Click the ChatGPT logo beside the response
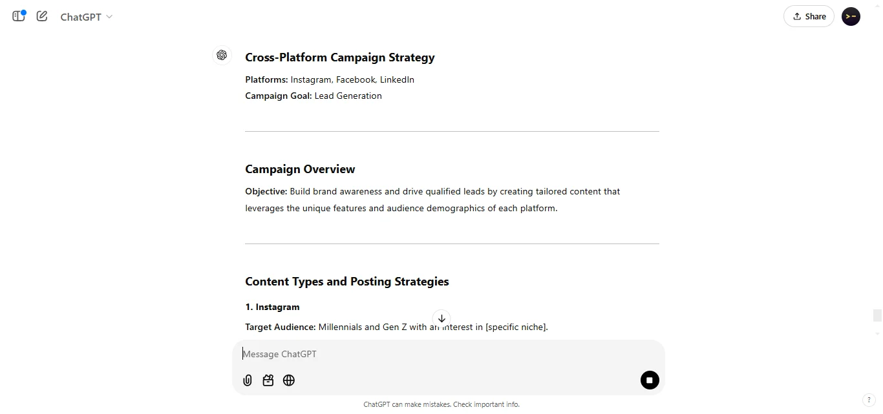The height and width of the screenshot is (414, 883). point(222,56)
